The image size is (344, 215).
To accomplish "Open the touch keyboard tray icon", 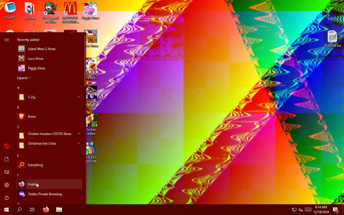I will (x=308, y=210).
